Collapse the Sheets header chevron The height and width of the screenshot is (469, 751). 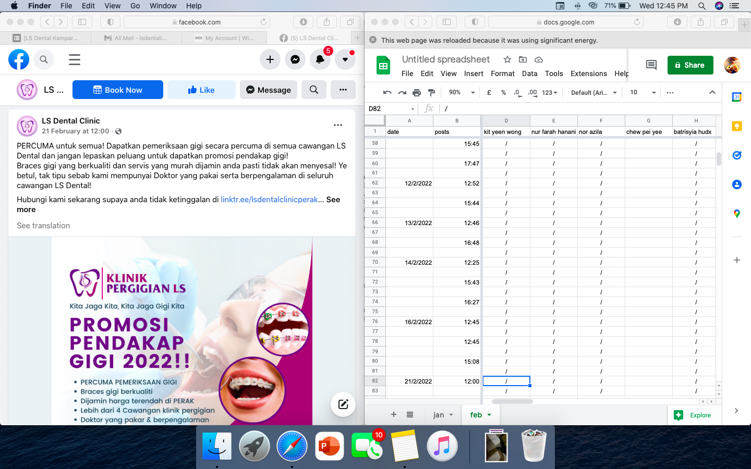(x=712, y=92)
